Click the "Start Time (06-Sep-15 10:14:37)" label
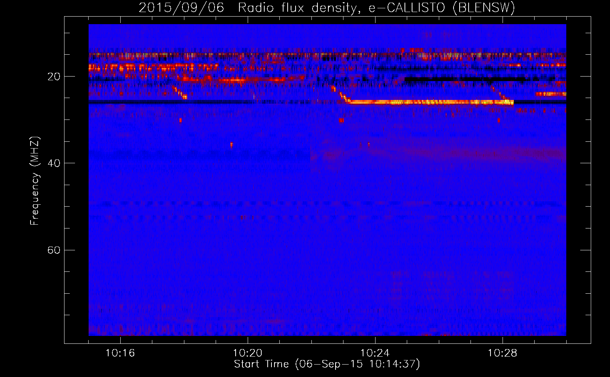 pyautogui.click(x=327, y=364)
